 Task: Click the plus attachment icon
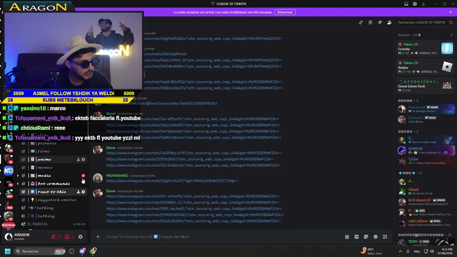[x=97, y=237]
